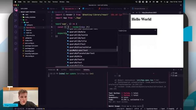Open the Search view in the activity bar
196x110 pixels.
click(x=16, y=15)
